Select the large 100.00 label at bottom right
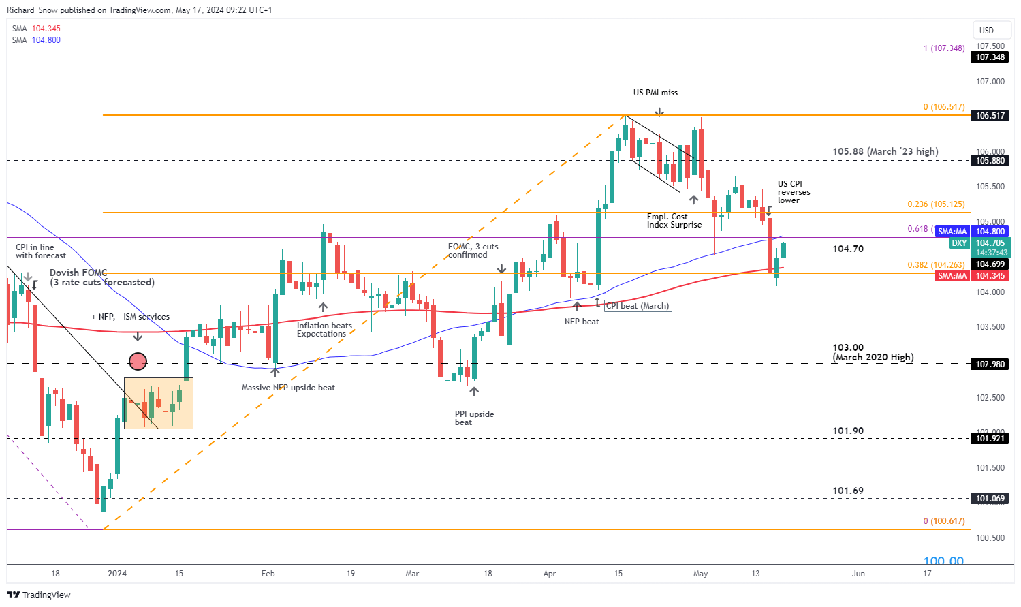The image size is (1021, 607). click(x=943, y=560)
